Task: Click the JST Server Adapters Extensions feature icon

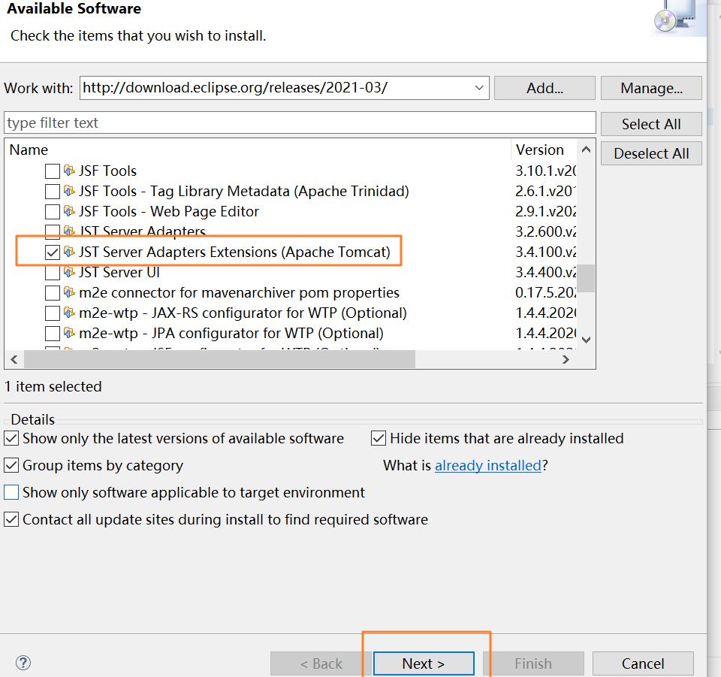Action: [x=68, y=252]
